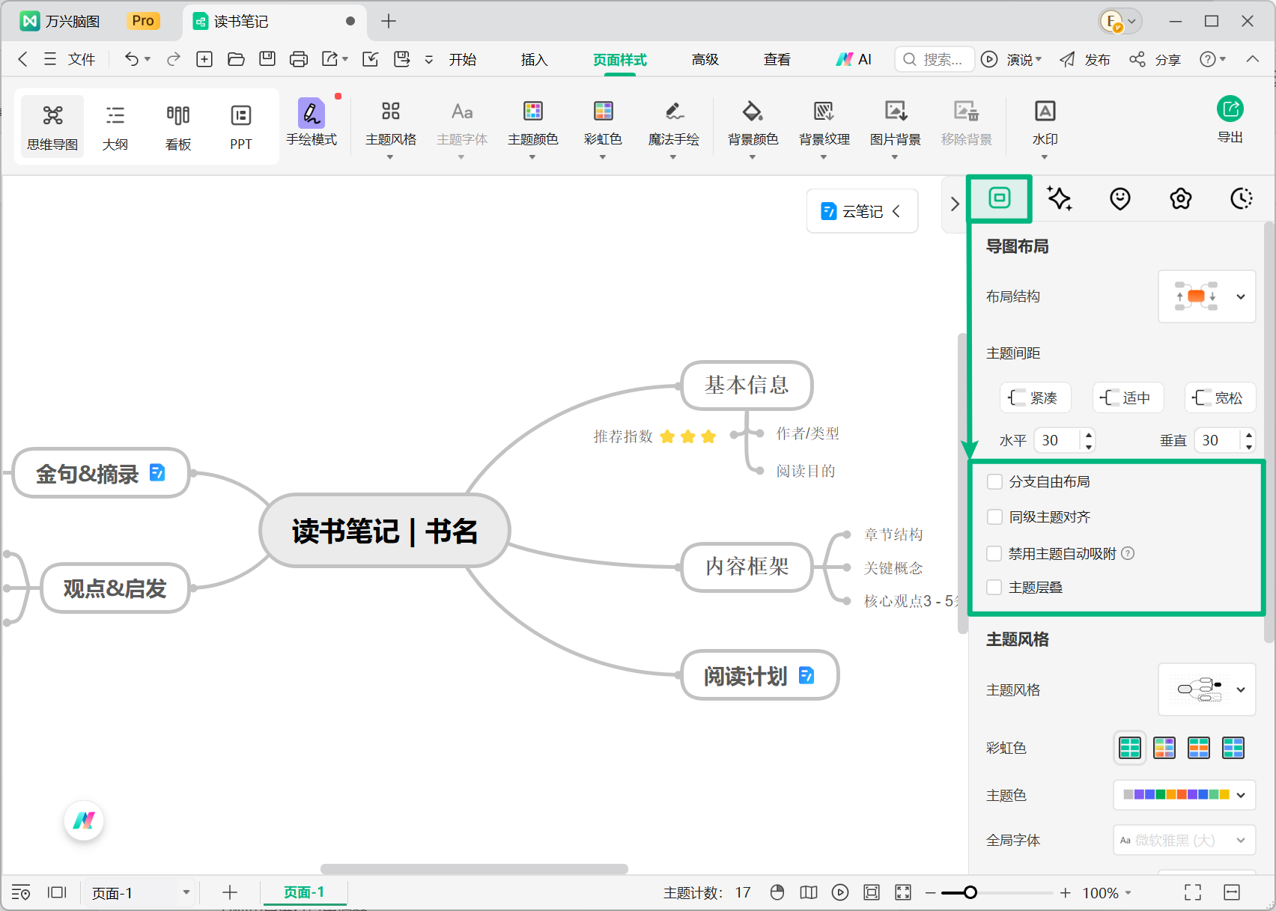Image resolution: width=1276 pixels, height=911 pixels.
Task: Increase horizontal spacing (水平) stepper
Action: tap(1089, 434)
